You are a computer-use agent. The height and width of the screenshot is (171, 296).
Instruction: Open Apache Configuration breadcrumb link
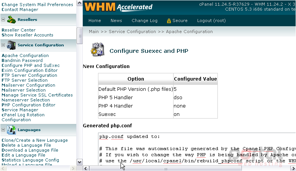(189, 32)
